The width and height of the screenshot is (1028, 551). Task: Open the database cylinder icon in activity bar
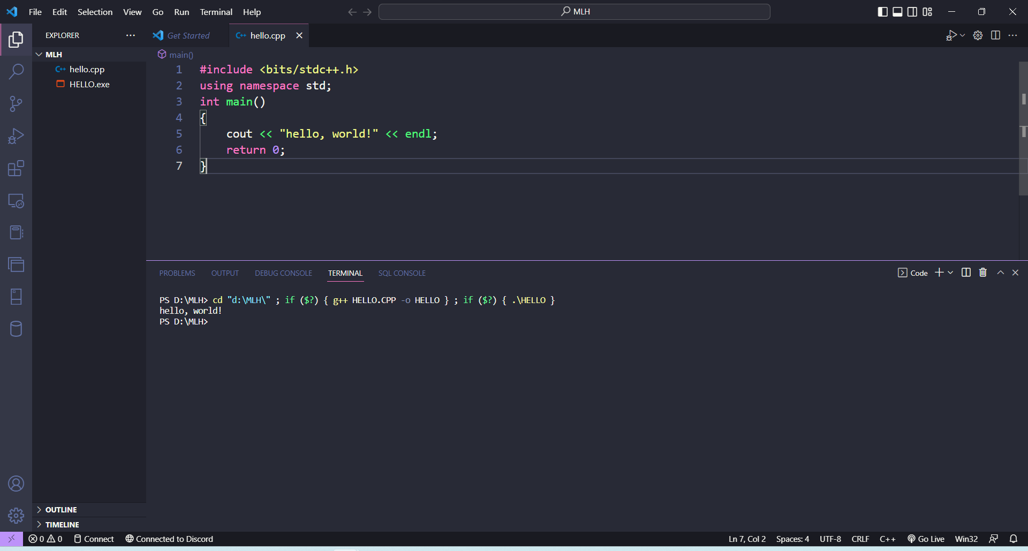pyautogui.click(x=16, y=329)
